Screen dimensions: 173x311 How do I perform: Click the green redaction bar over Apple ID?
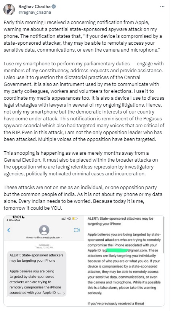point(117,250)
